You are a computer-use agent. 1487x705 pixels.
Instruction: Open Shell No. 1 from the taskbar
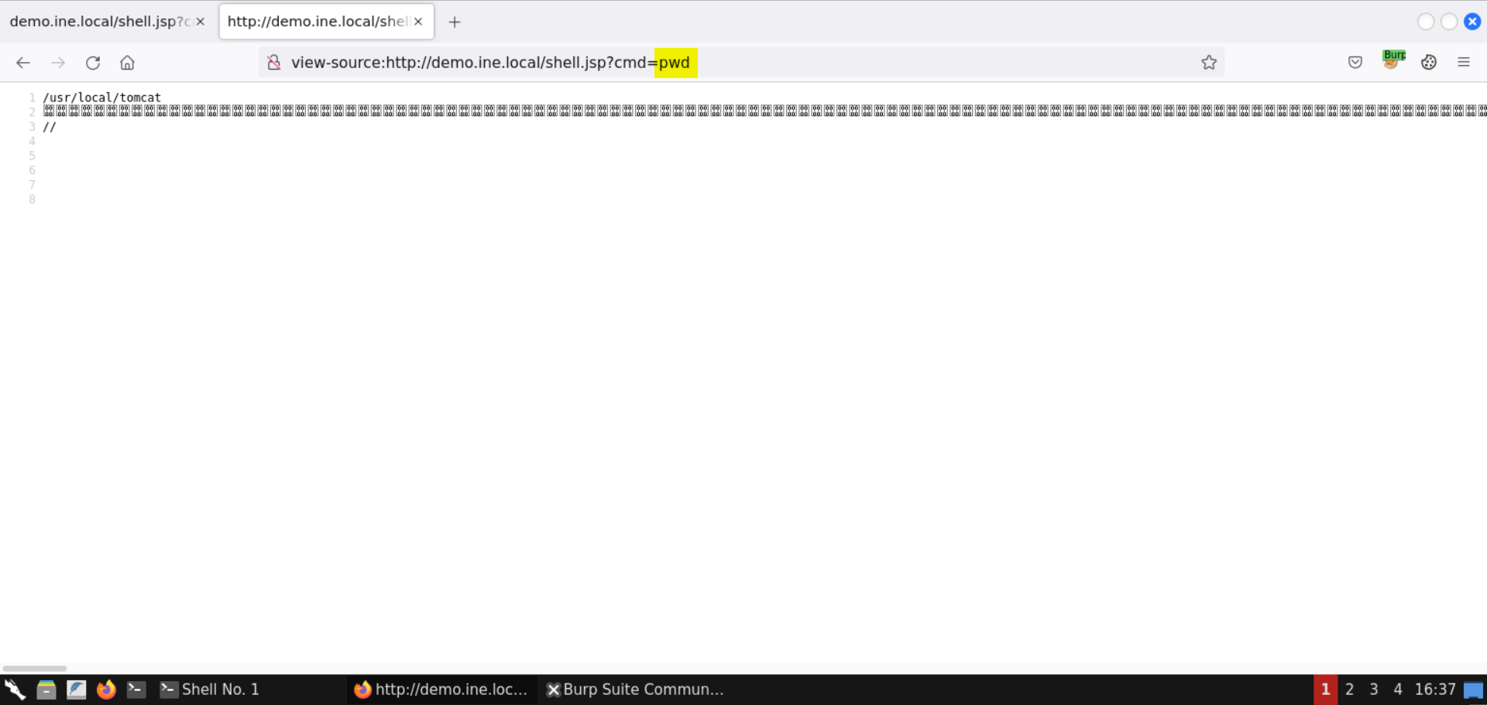(x=209, y=690)
